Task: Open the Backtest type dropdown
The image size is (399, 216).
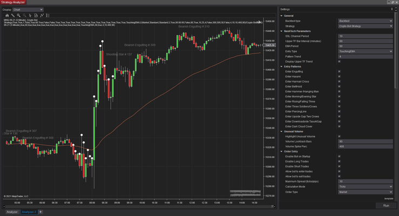Action: click(x=365, y=21)
